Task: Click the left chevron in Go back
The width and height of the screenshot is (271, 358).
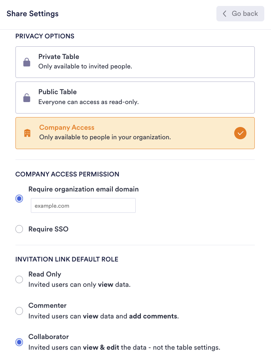Action: point(225,13)
